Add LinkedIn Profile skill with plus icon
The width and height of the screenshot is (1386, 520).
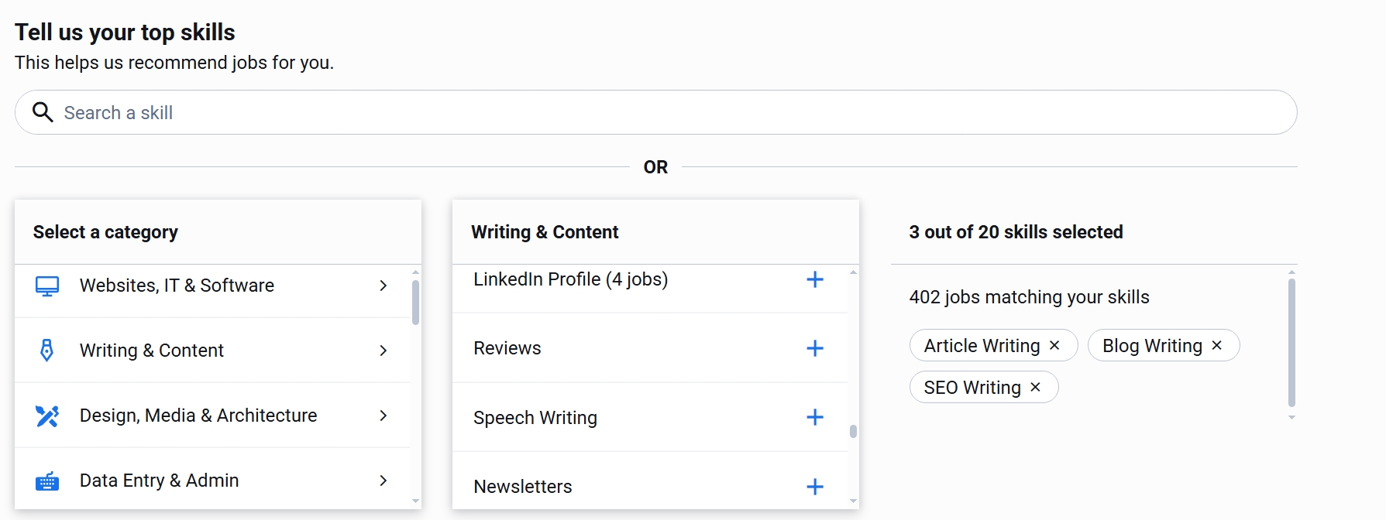tap(815, 279)
